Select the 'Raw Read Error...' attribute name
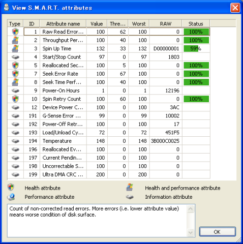The height and width of the screenshot is (244, 243). click(x=63, y=32)
